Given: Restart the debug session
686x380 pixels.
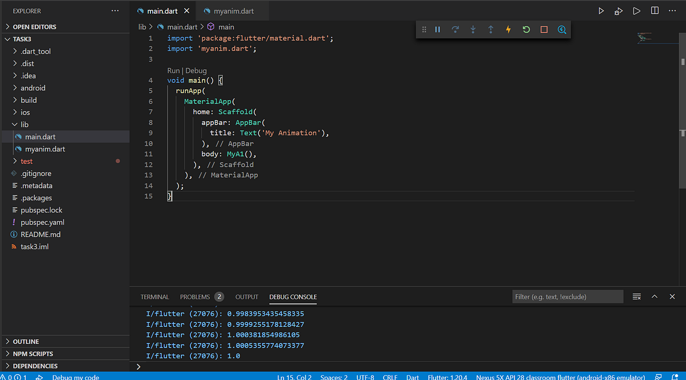Looking at the screenshot, I should [526, 30].
